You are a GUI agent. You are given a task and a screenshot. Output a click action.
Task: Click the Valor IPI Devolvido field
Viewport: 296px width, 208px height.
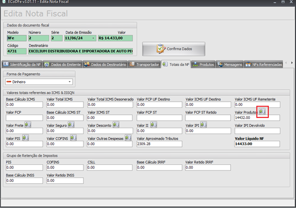pyautogui.click(x=257, y=131)
